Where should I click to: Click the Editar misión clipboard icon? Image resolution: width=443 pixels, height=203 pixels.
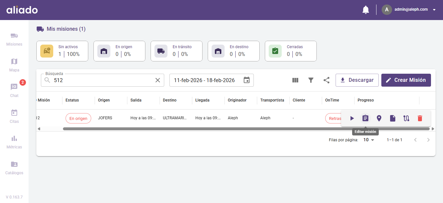365,118
